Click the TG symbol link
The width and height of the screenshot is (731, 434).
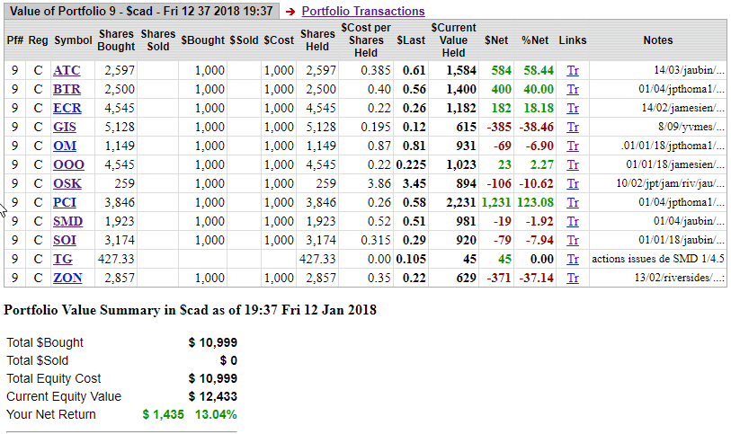63,259
